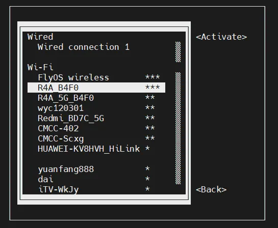Viewport: 278px width, 228px height.
Task: Choose the CMCC-402 network
Action: [x=96, y=128]
